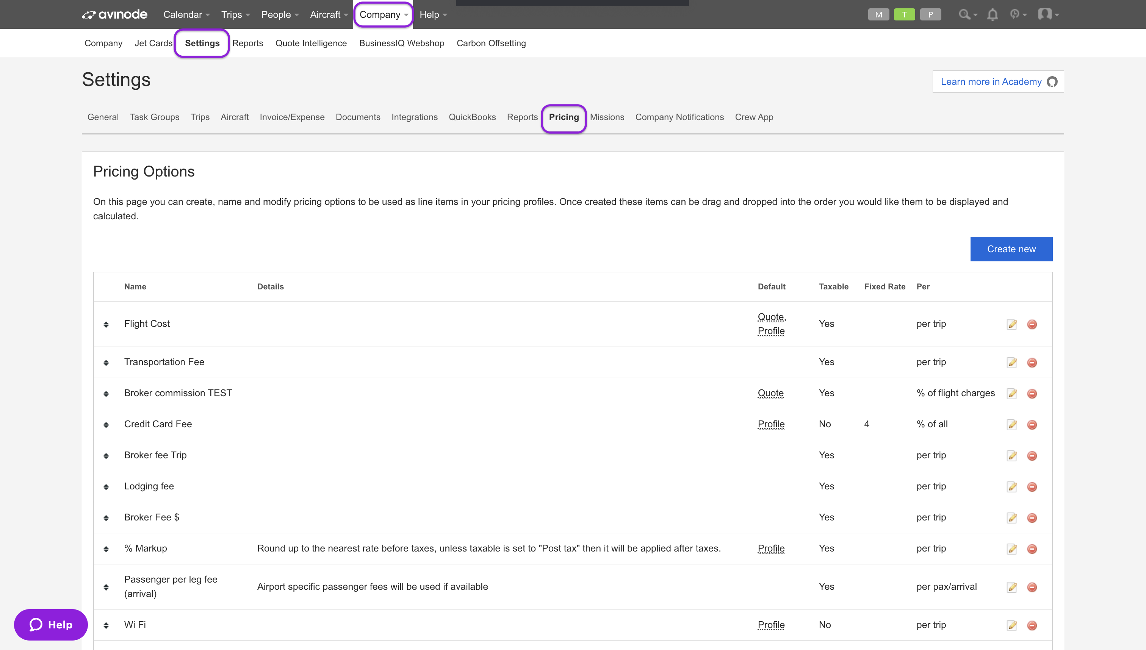The width and height of the screenshot is (1146, 650).
Task: Expand the Aircraft menu in top navigation
Action: pyautogui.click(x=329, y=14)
